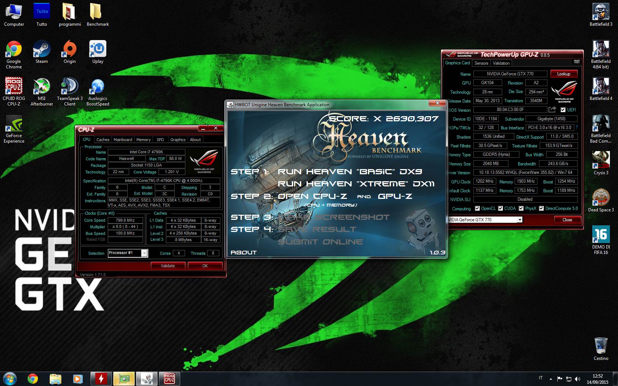
Task: Switch to Memory tab in CPU-Z
Action: point(143,140)
